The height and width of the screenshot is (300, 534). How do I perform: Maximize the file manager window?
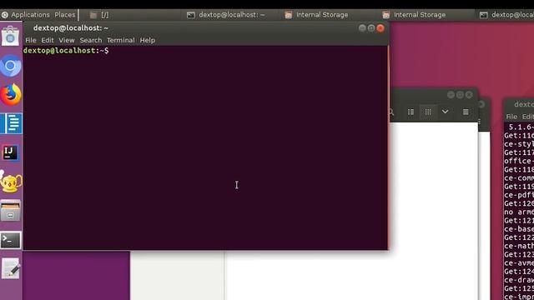click(460, 95)
